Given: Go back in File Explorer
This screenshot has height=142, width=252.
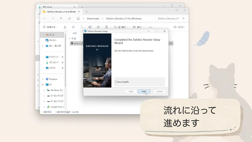Looking at the screenshot, I should [x=45, y=18].
